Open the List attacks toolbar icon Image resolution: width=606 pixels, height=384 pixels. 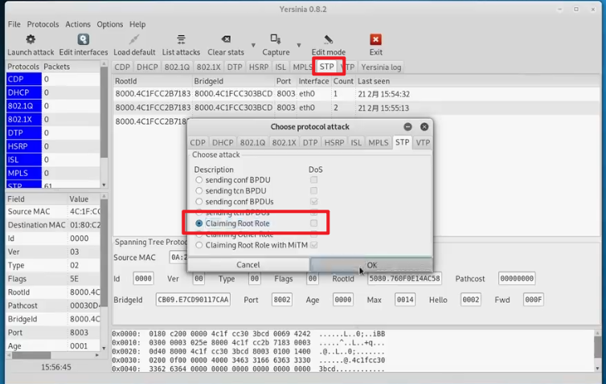[x=181, y=39]
